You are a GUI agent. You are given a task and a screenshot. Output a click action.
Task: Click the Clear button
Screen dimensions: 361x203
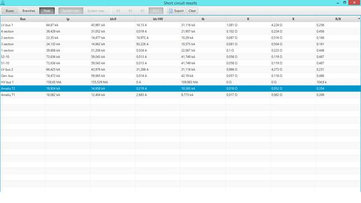coord(192,11)
